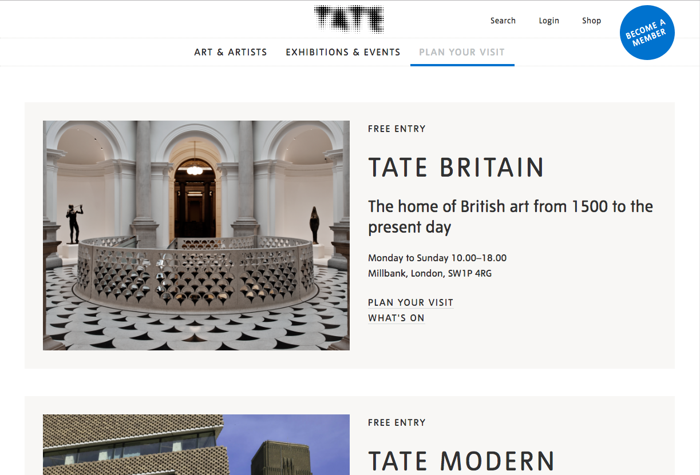Click the bronze statue on the photo's left
Screen dimensions: 700x475
[73, 223]
